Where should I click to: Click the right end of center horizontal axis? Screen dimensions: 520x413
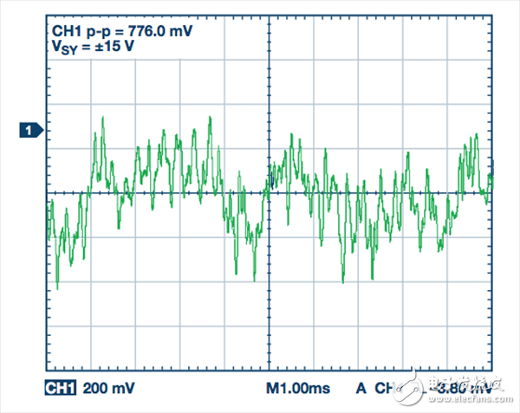pyautogui.click(x=491, y=193)
